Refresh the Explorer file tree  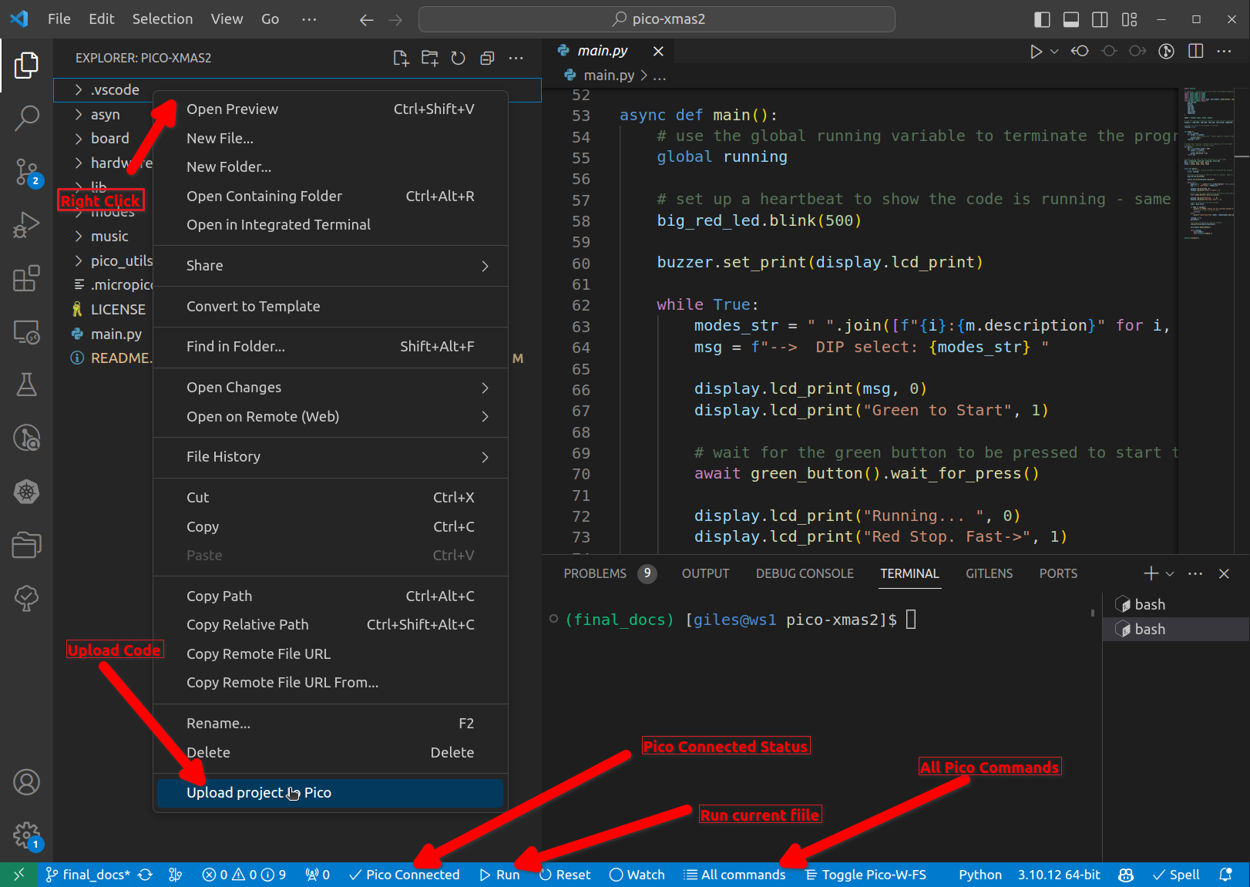click(458, 58)
